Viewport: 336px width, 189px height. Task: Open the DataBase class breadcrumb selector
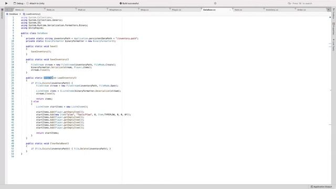[x=13, y=14]
